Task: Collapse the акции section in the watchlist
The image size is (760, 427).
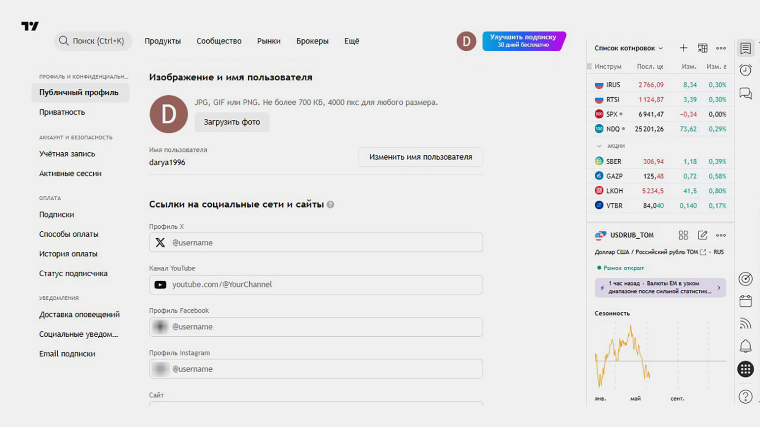Action: point(599,146)
